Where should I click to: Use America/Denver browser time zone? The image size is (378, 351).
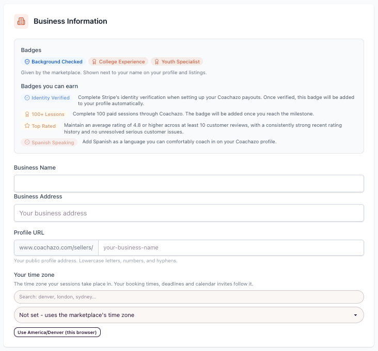tap(57, 332)
